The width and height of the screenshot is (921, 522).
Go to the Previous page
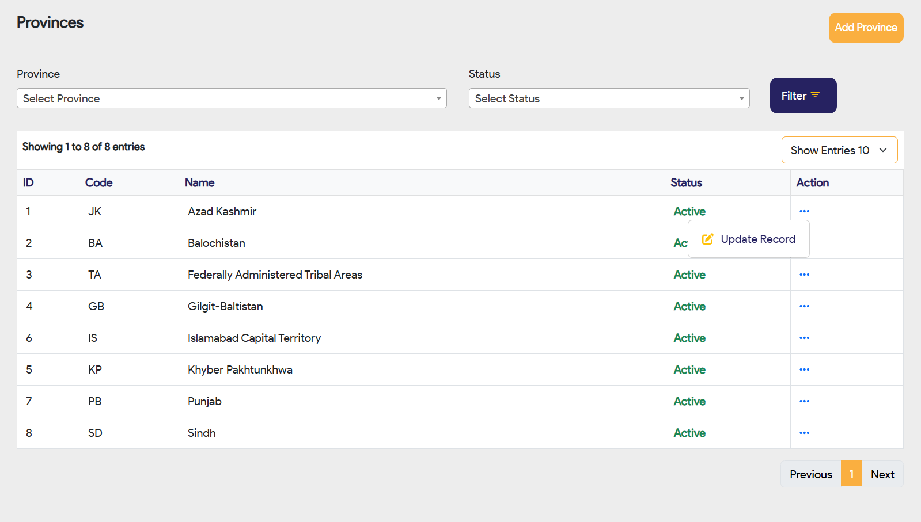click(x=810, y=474)
